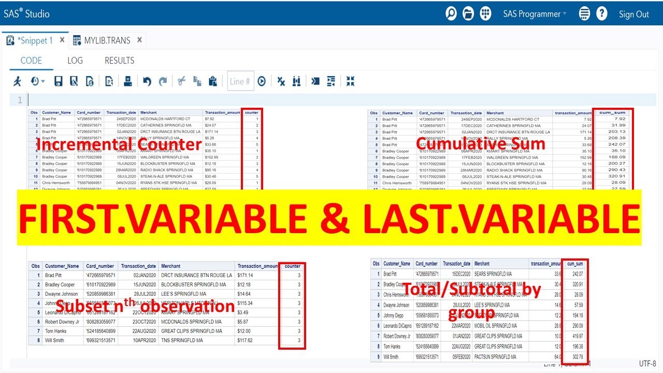The height and width of the screenshot is (373, 663).
Task: Close the MYLIB.TRANS tab
Action: click(140, 39)
